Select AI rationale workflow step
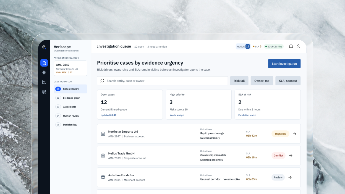 click(70, 107)
